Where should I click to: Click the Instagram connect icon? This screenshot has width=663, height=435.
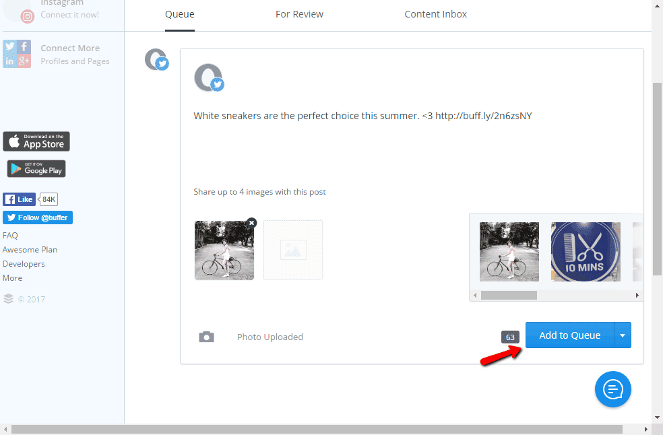tap(28, 16)
